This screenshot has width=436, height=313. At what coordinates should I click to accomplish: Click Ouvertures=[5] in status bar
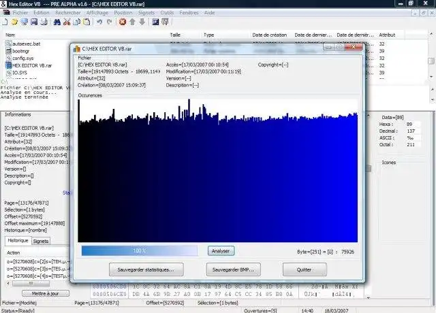260,310
